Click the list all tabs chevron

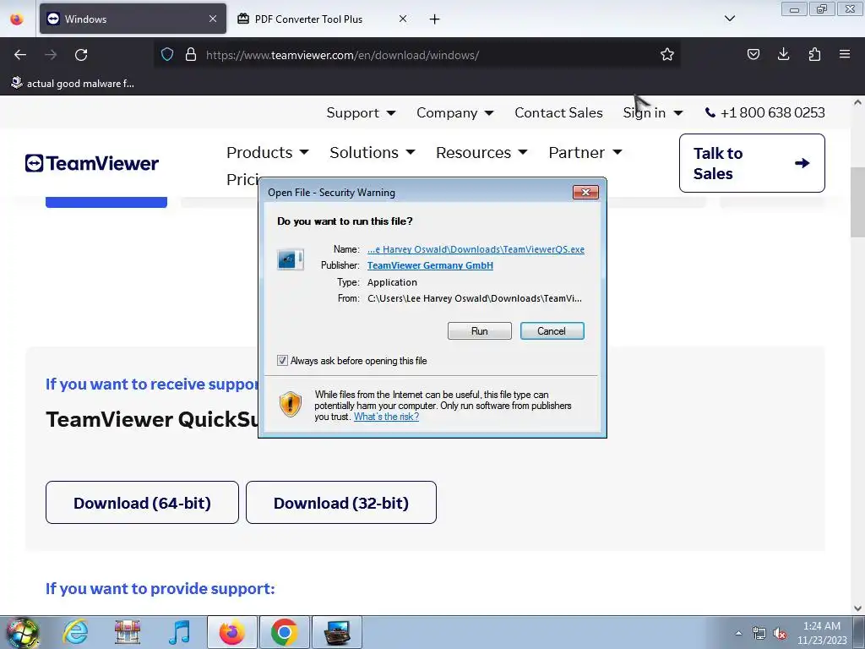pos(729,19)
